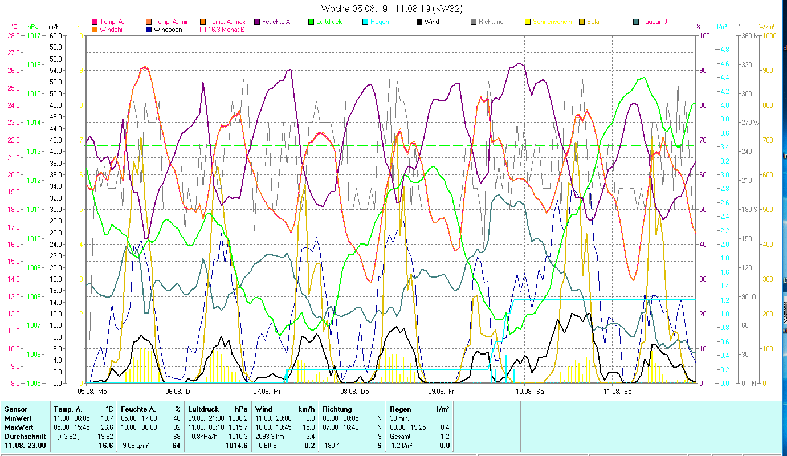Screen dimensions: 787x456
Task: Click the 05.08. Mo date label
Action: (x=92, y=392)
